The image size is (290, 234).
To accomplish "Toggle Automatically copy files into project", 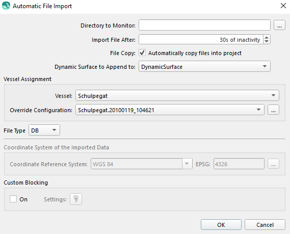I will click(142, 53).
